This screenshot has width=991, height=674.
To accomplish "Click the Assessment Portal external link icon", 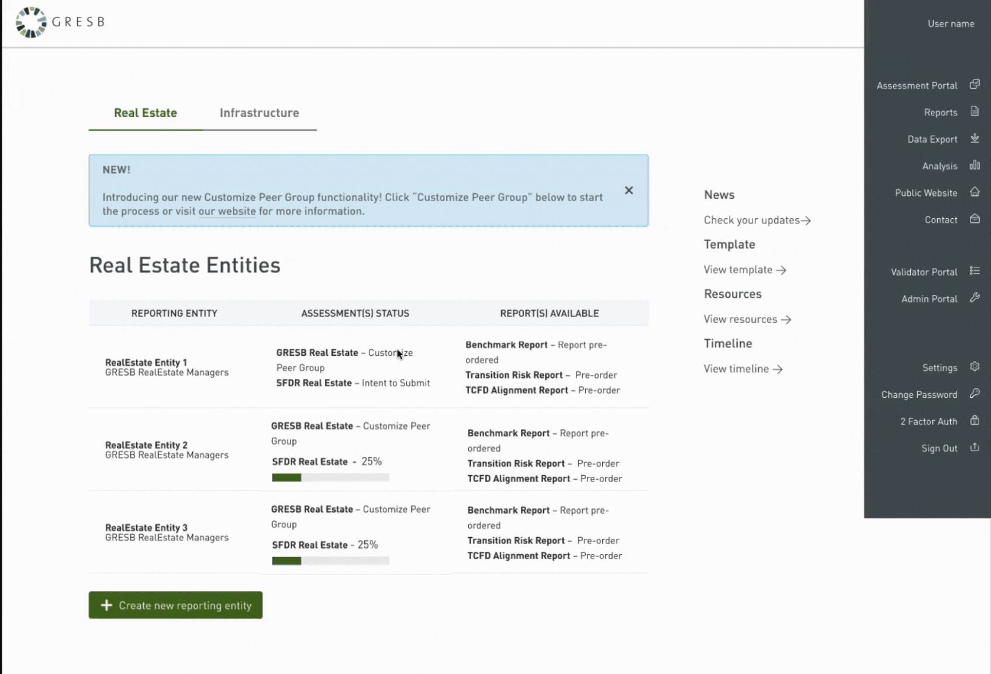I will click(974, 85).
